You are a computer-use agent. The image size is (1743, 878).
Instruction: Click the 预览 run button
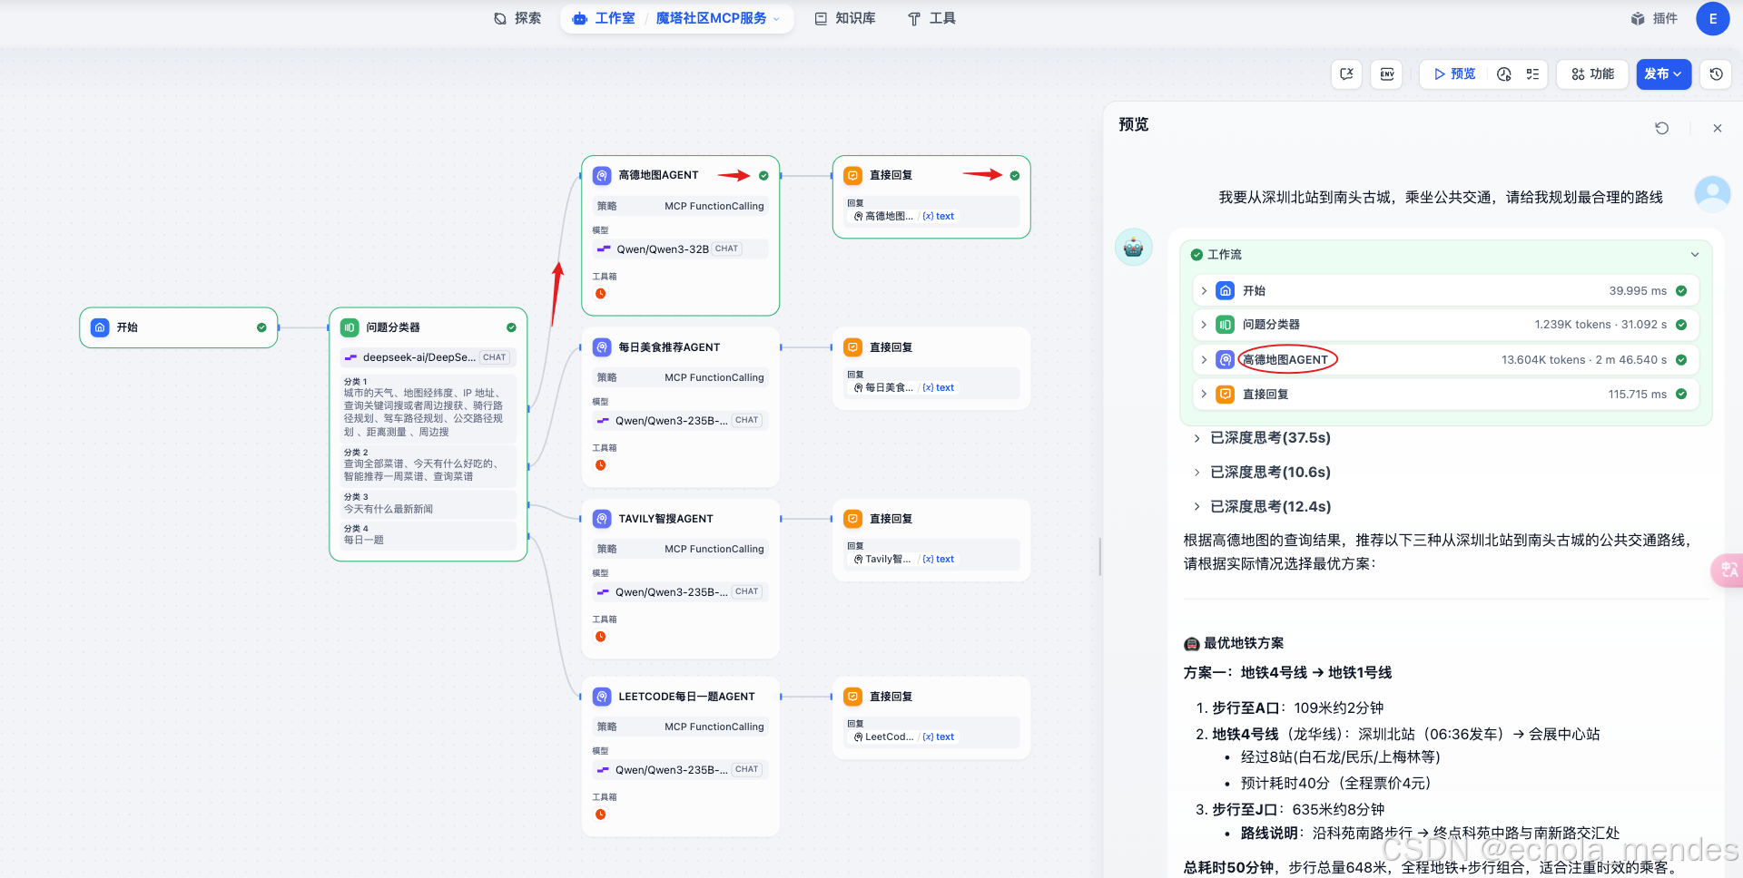1454,74
